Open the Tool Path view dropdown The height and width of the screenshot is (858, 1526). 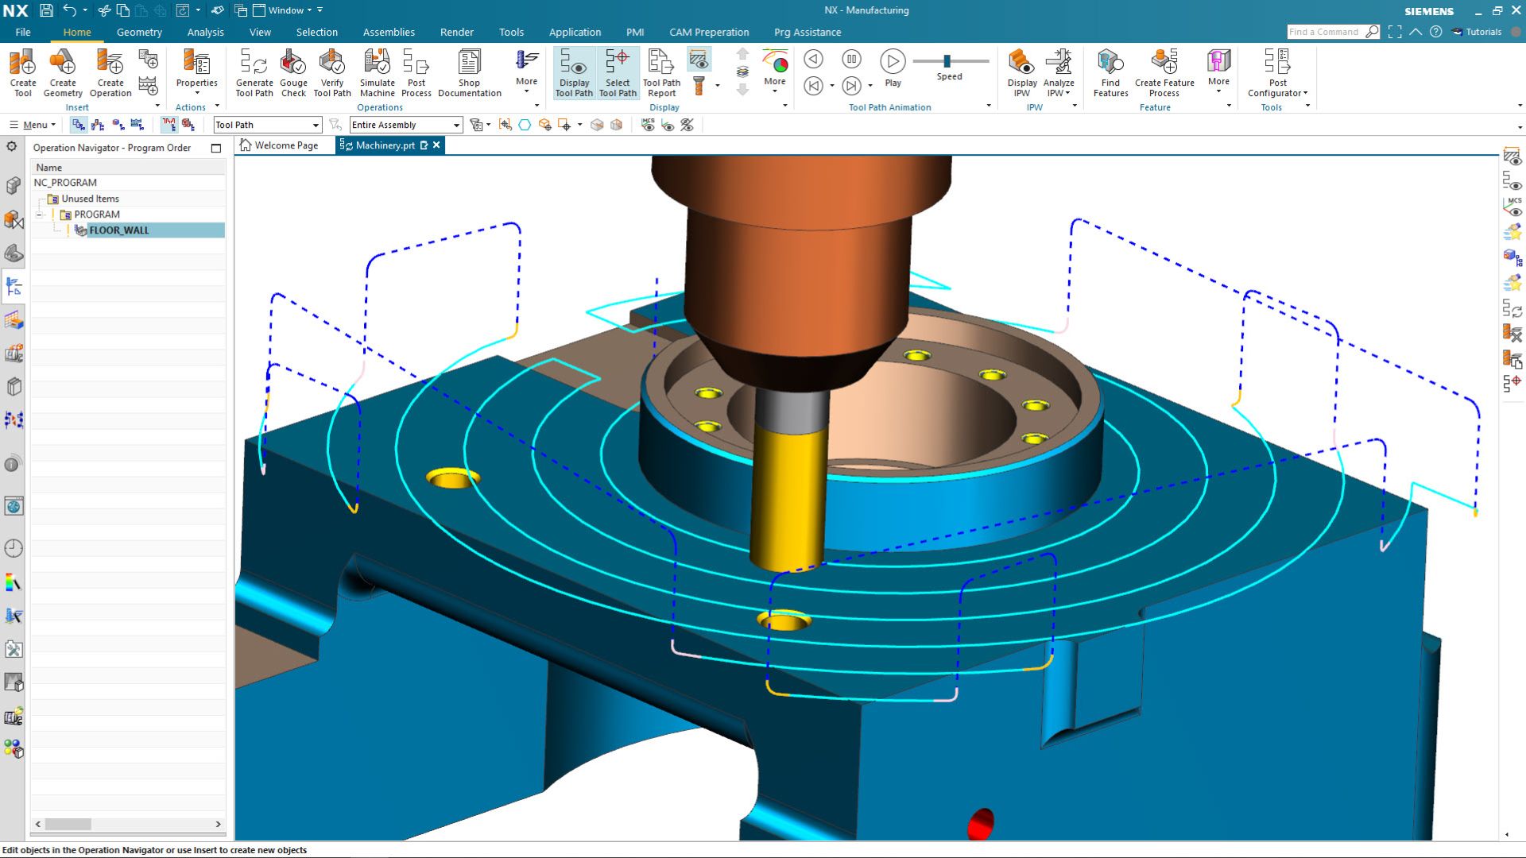(x=314, y=125)
